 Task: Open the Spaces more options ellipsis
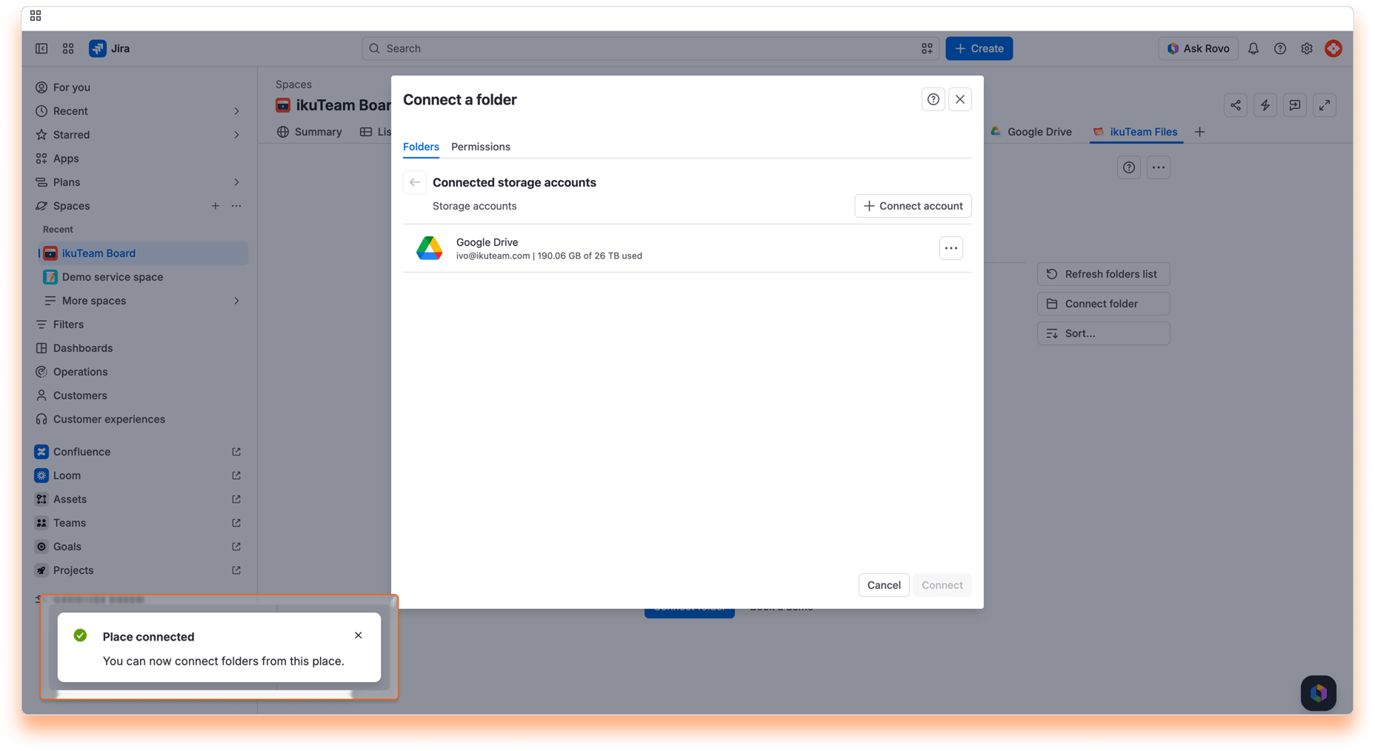[236, 206]
